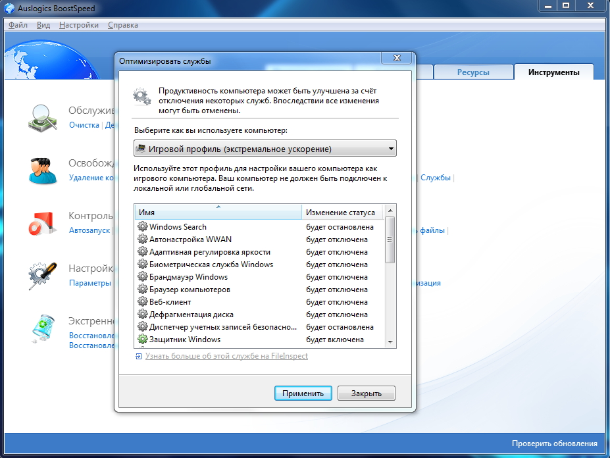Screen dimensions: 610x458
Task: Click the Очистка link in main window
Action: click(84, 125)
